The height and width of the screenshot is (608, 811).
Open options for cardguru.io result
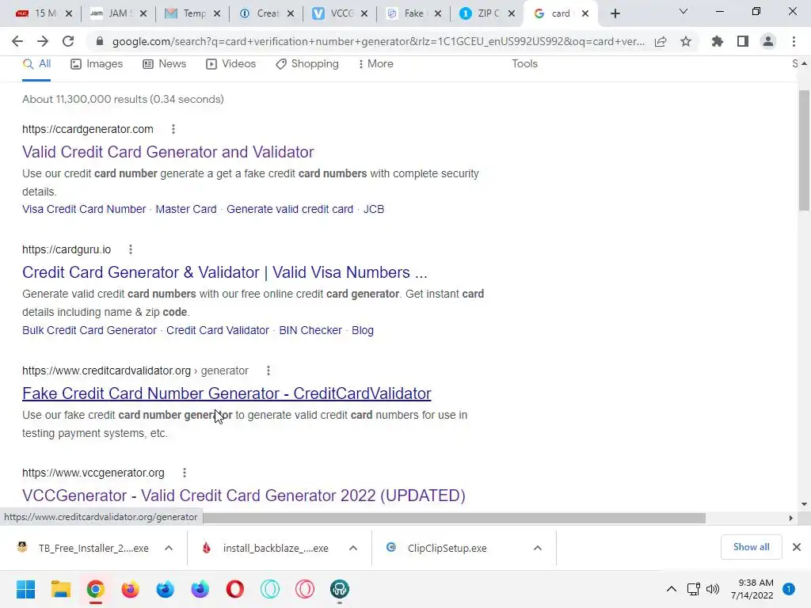pyautogui.click(x=131, y=249)
